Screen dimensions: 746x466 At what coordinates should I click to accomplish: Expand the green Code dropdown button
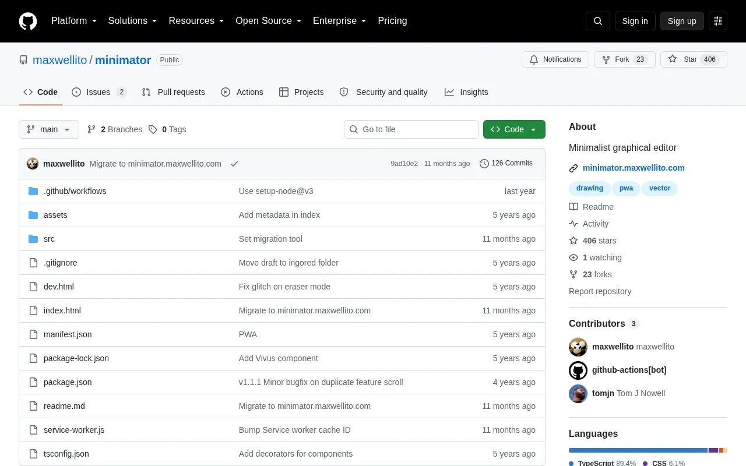pos(514,129)
